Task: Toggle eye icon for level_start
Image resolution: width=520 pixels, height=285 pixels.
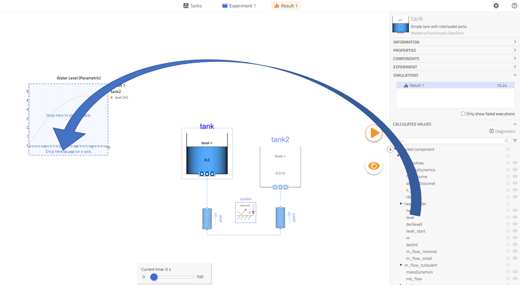Action: (515, 231)
